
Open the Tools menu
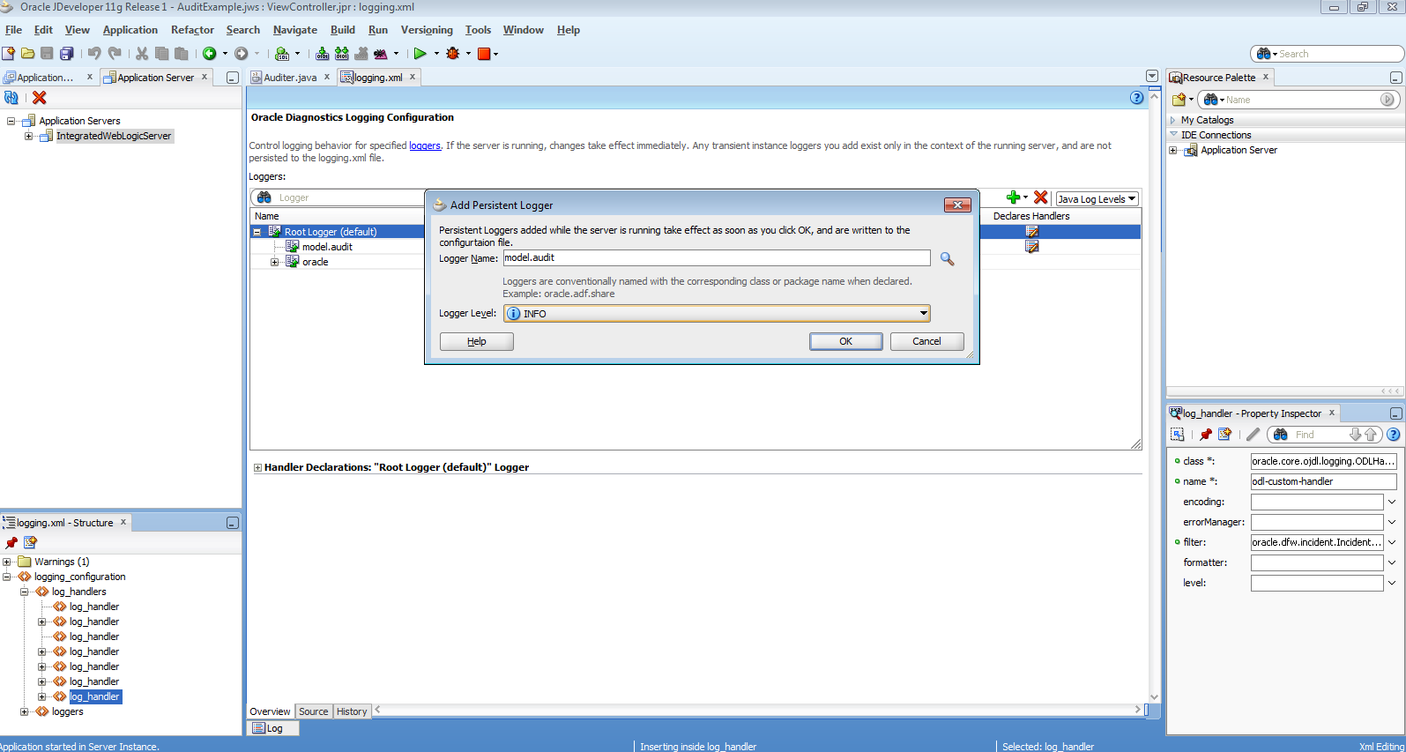coord(478,30)
